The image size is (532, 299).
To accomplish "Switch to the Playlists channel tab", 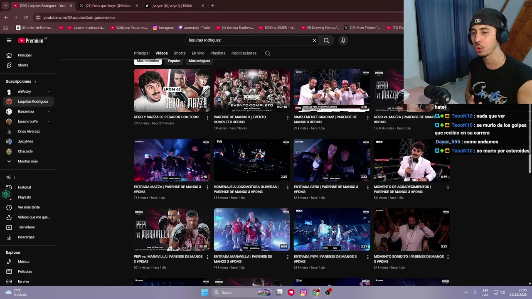I will pyautogui.click(x=218, y=53).
